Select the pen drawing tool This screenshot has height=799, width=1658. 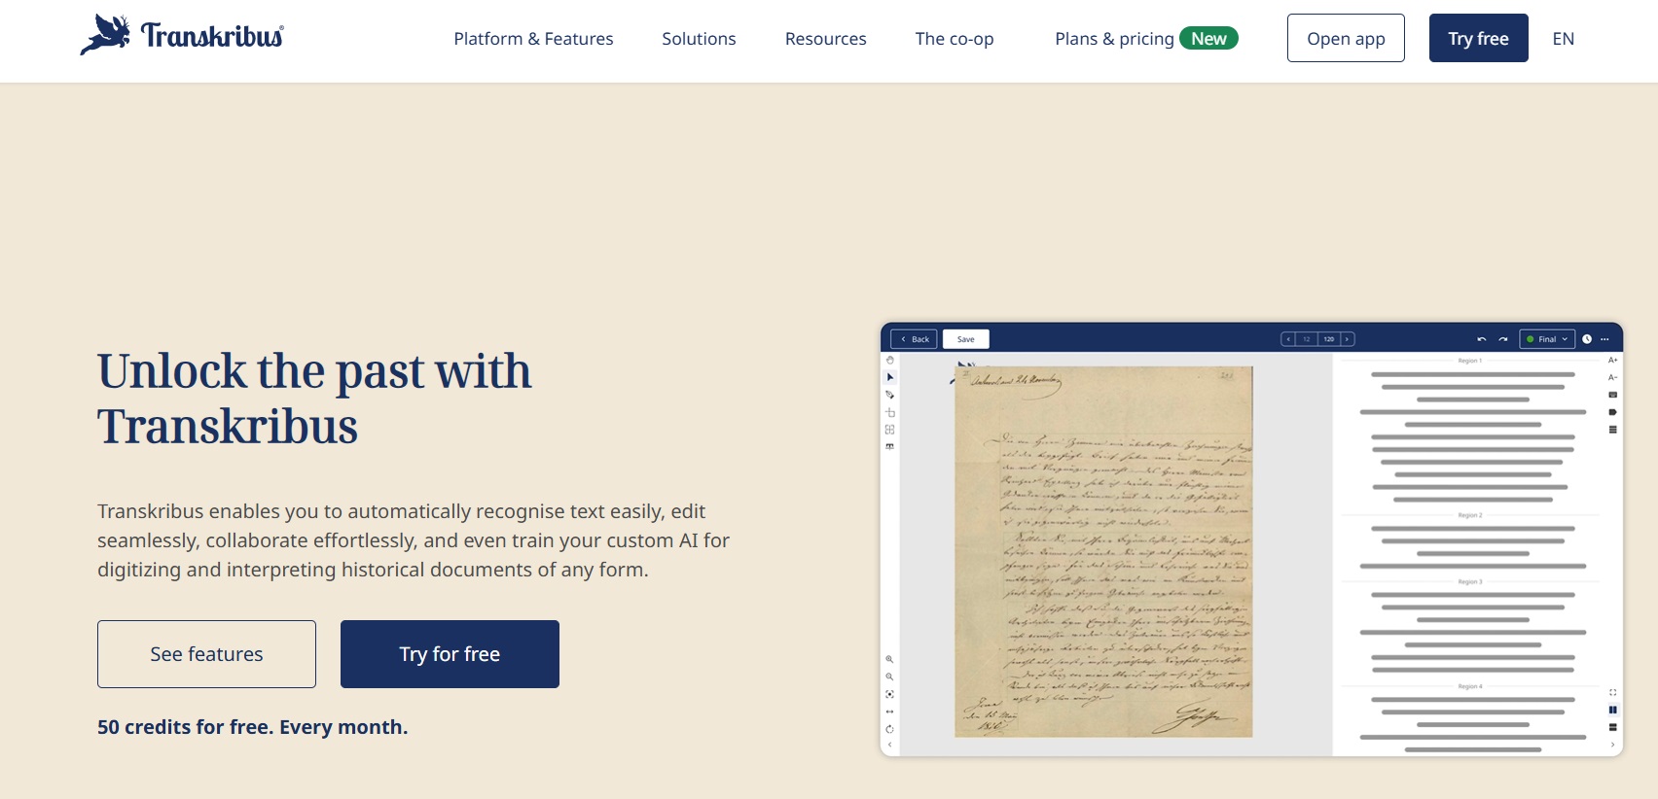click(889, 395)
